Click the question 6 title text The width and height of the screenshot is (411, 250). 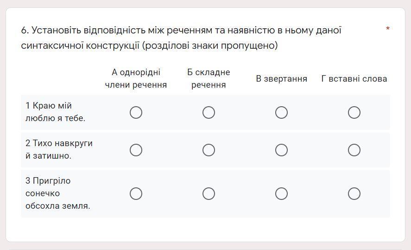pos(181,38)
